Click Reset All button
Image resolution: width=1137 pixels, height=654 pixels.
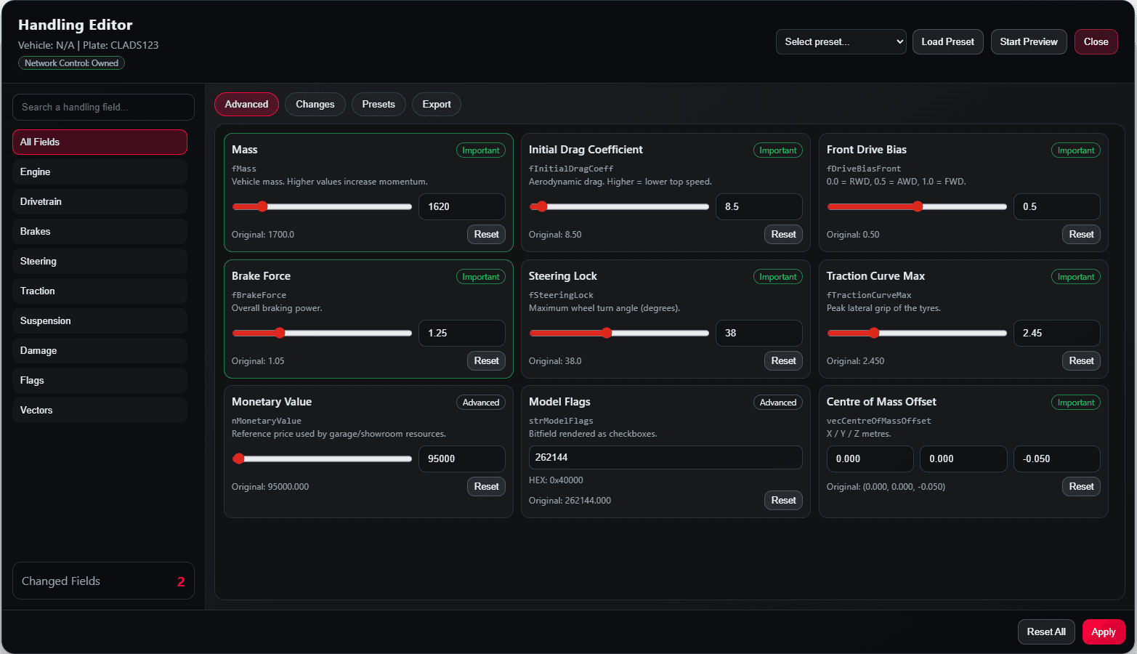point(1046,632)
